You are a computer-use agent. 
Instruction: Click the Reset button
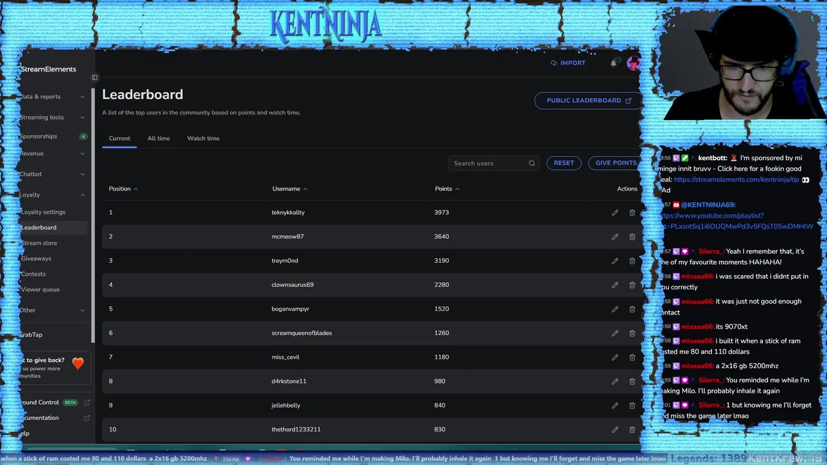tap(563, 163)
